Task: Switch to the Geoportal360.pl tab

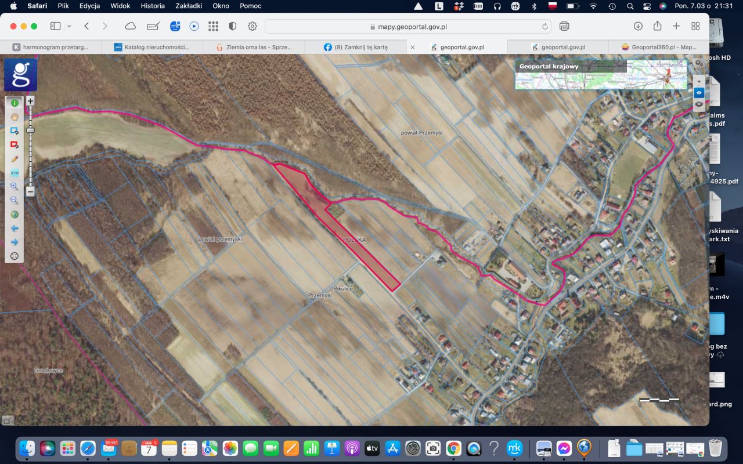Action: (658, 47)
